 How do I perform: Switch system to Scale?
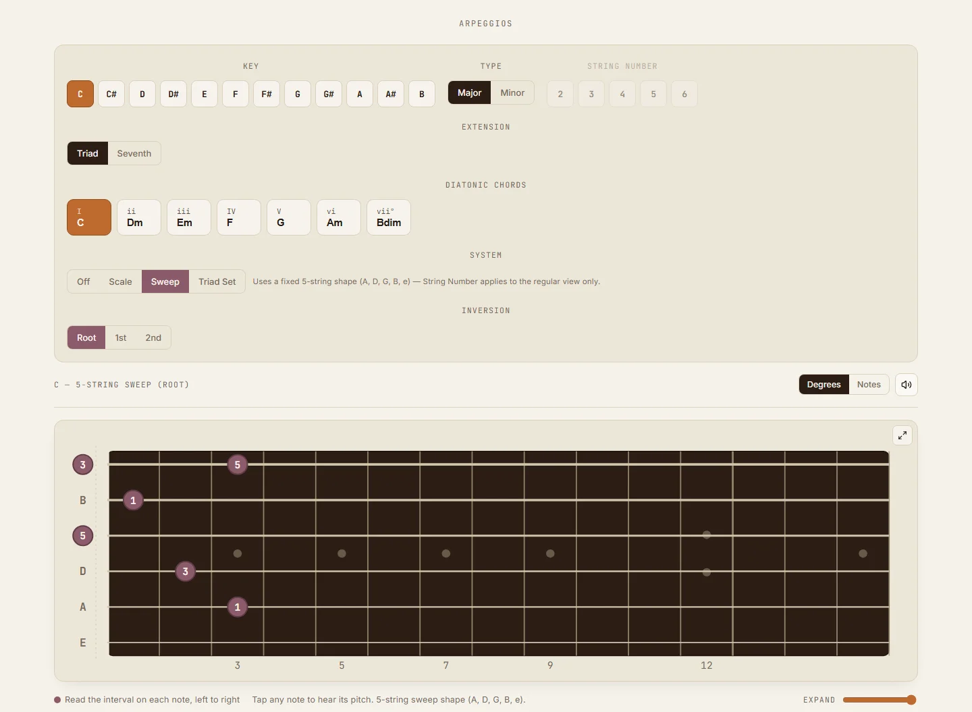click(120, 281)
